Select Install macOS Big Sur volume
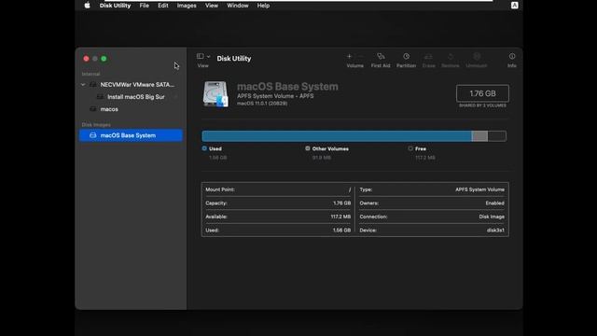597x336 pixels. point(132,97)
